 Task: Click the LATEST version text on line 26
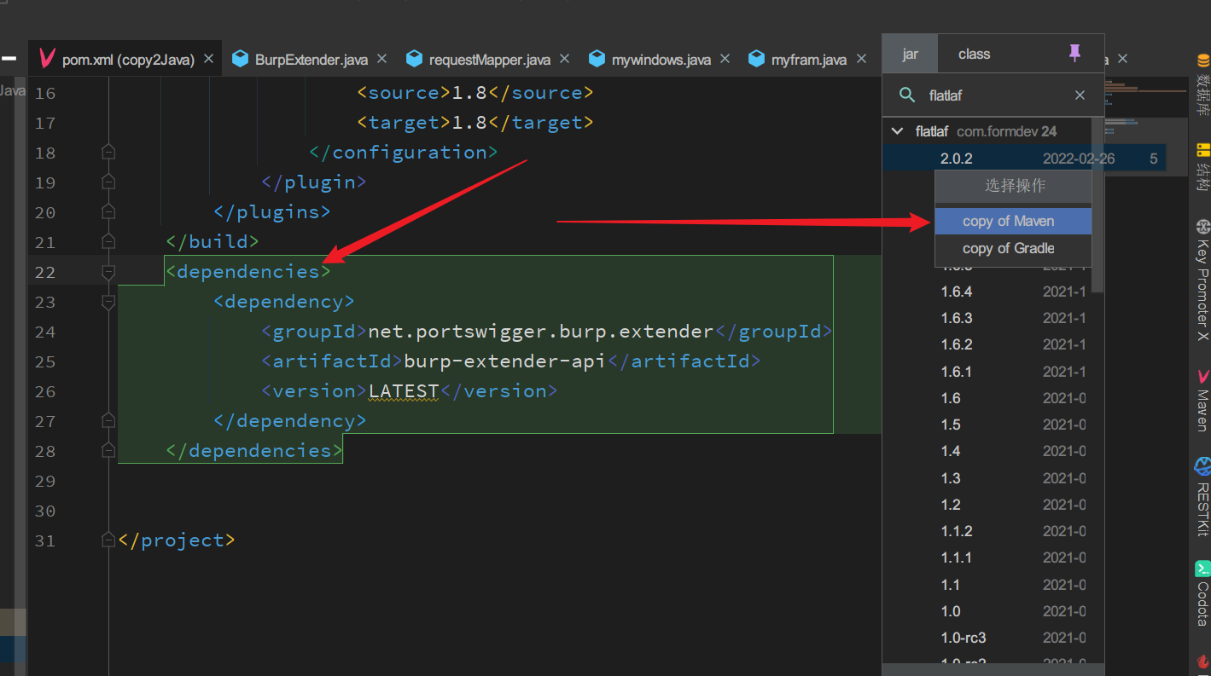click(x=404, y=391)
